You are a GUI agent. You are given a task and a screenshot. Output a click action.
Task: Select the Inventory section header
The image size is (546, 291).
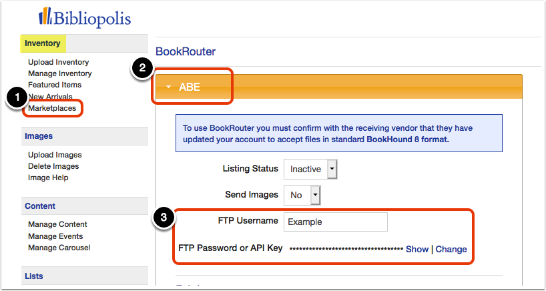[x=43, y=43]
